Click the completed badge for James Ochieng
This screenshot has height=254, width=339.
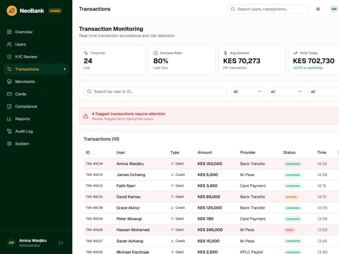tap(293, 175)
